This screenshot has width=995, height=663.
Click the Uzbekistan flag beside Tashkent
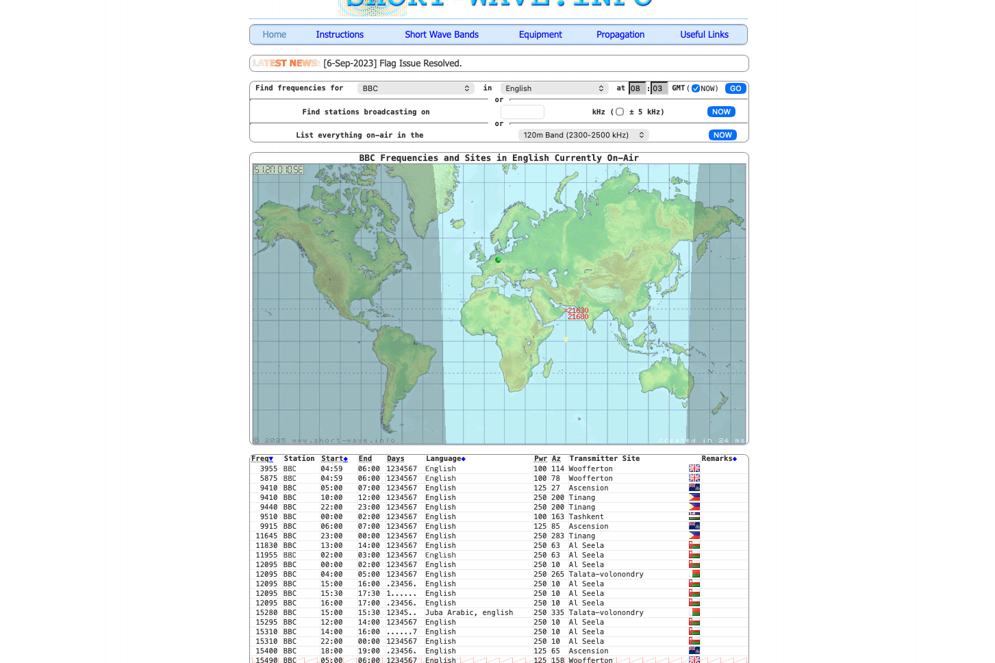tap(694, 517)
